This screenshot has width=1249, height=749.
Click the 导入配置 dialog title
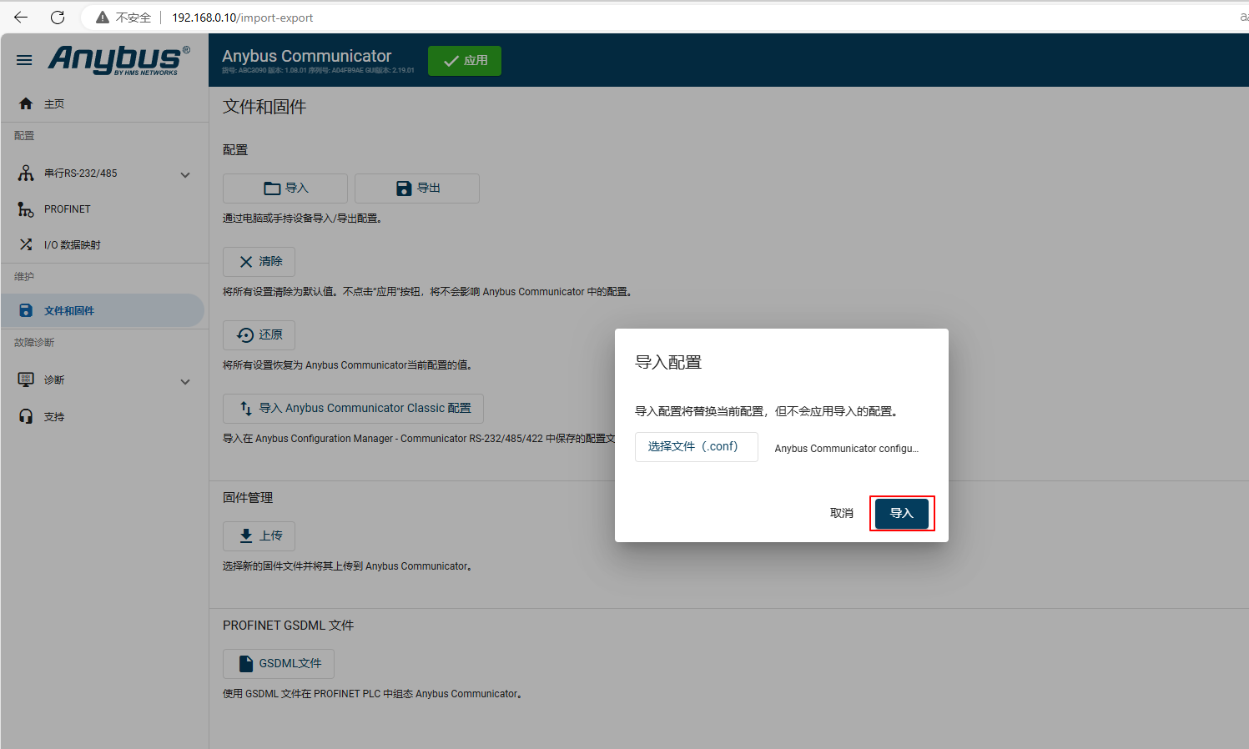click(x=668, y=362)
